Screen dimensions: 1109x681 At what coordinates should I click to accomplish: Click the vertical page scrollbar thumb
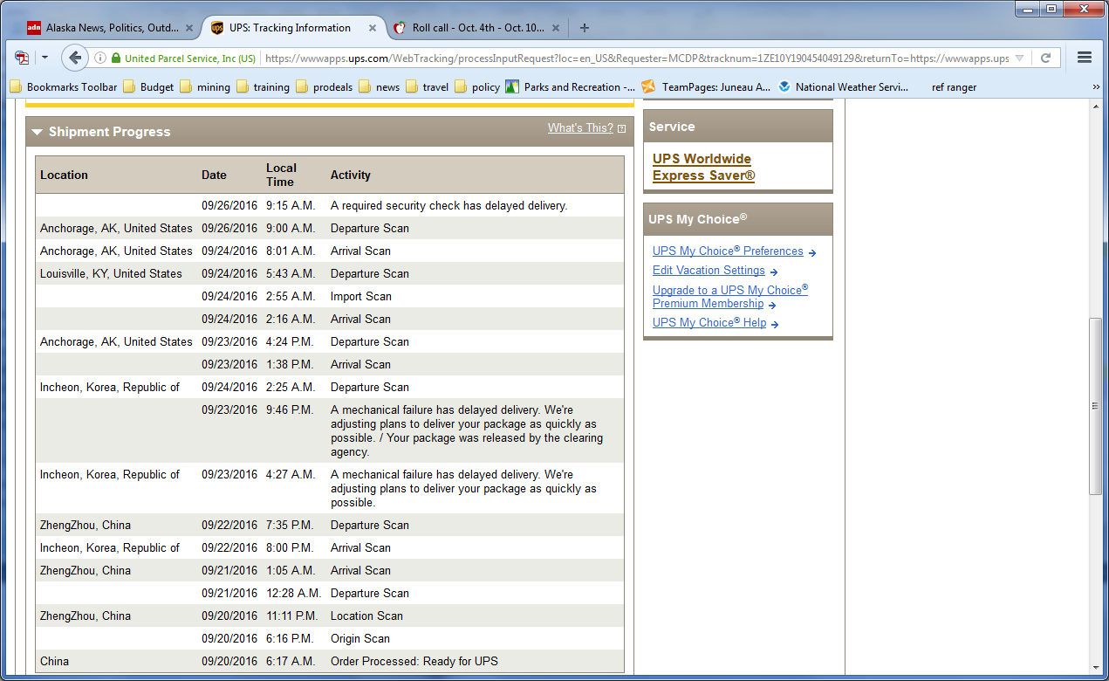(x=1097, y=407)
